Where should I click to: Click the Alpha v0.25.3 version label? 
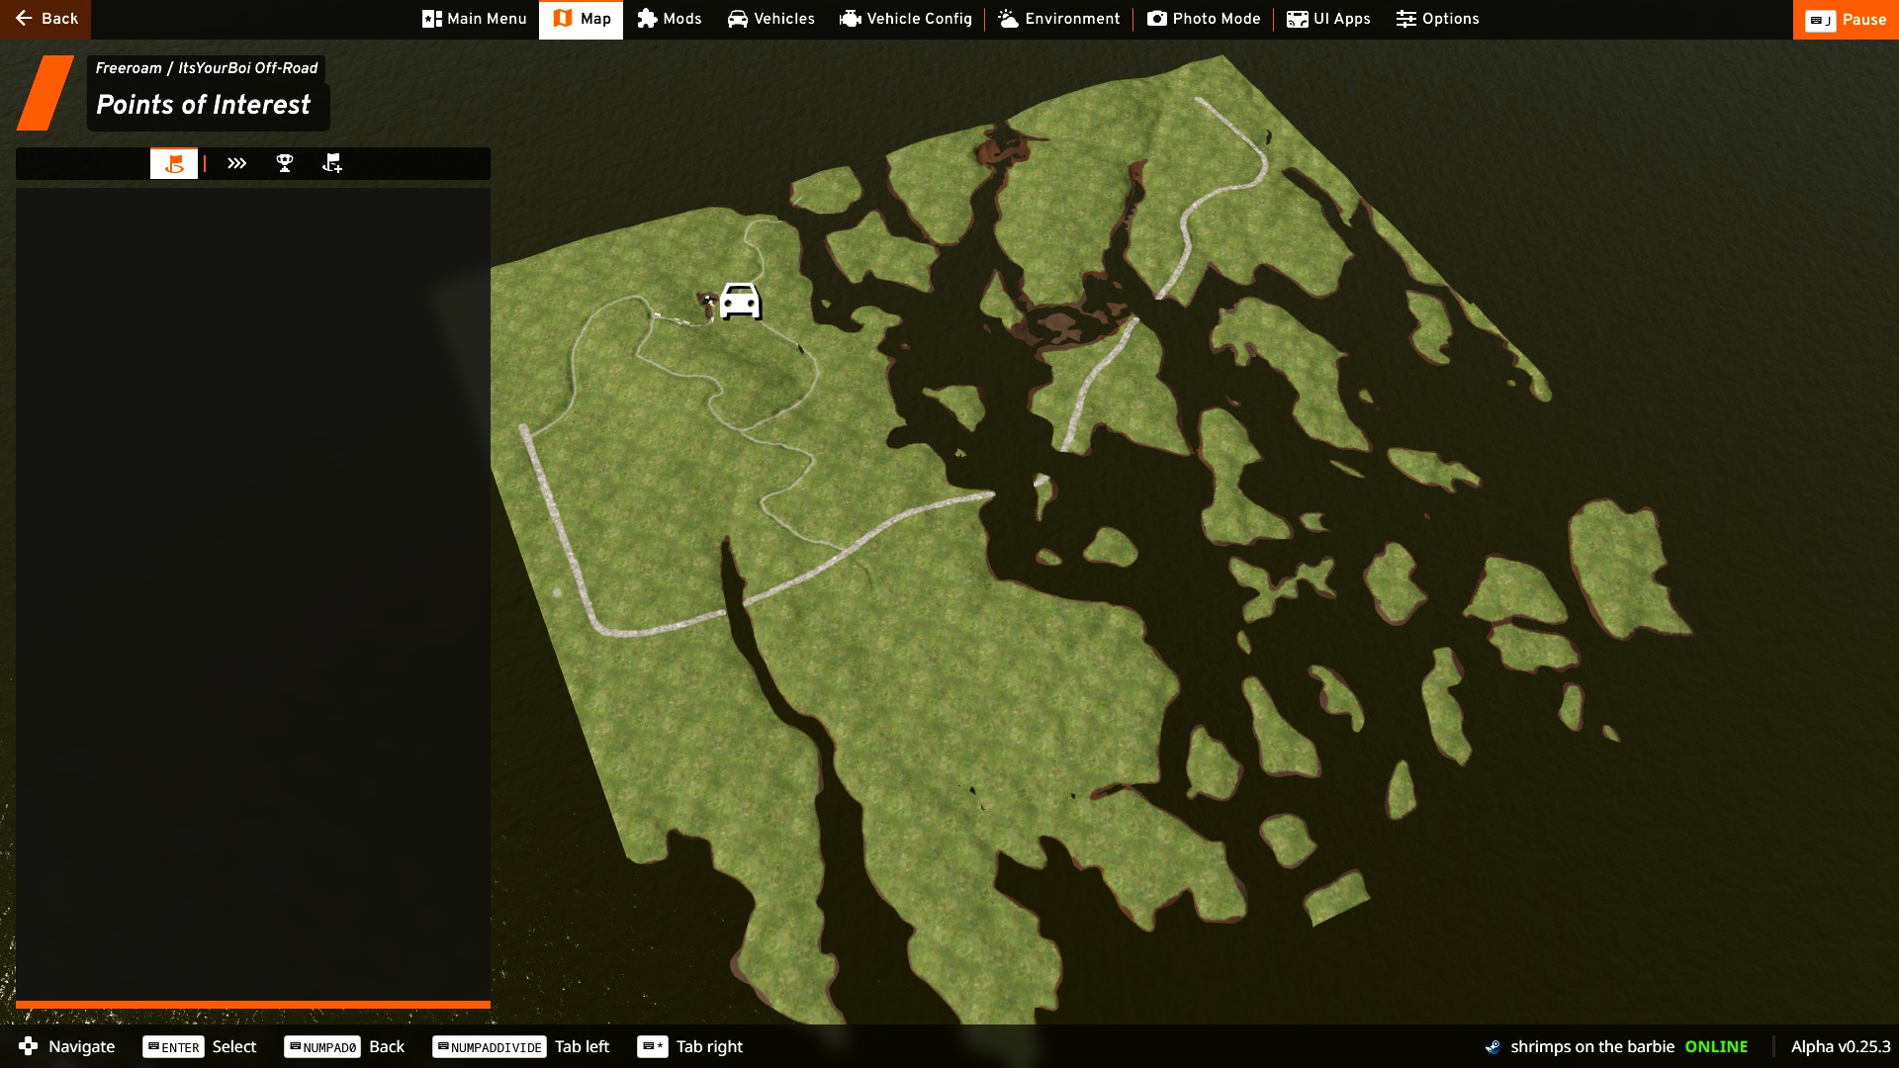(1841, 1047)
